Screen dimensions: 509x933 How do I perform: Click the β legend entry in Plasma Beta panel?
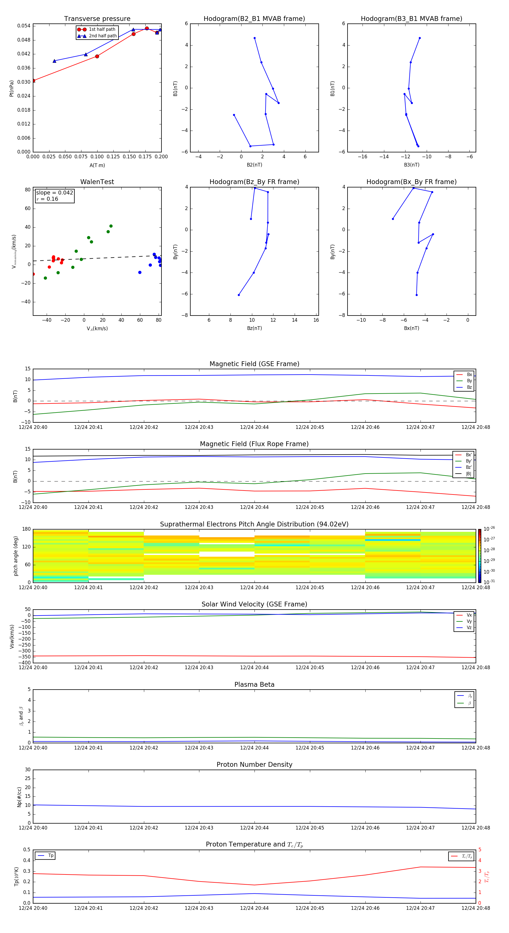pos(464,703)
